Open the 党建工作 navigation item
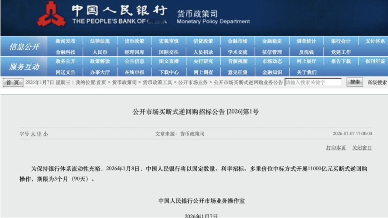 (x=342, y=51)
